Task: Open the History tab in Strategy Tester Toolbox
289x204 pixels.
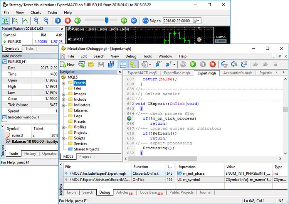Action: [x=30, y=153]
